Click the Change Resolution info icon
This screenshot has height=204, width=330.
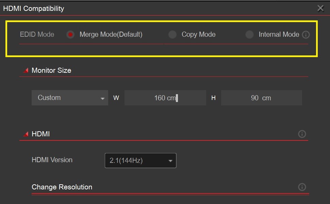[x=302, y=187]
